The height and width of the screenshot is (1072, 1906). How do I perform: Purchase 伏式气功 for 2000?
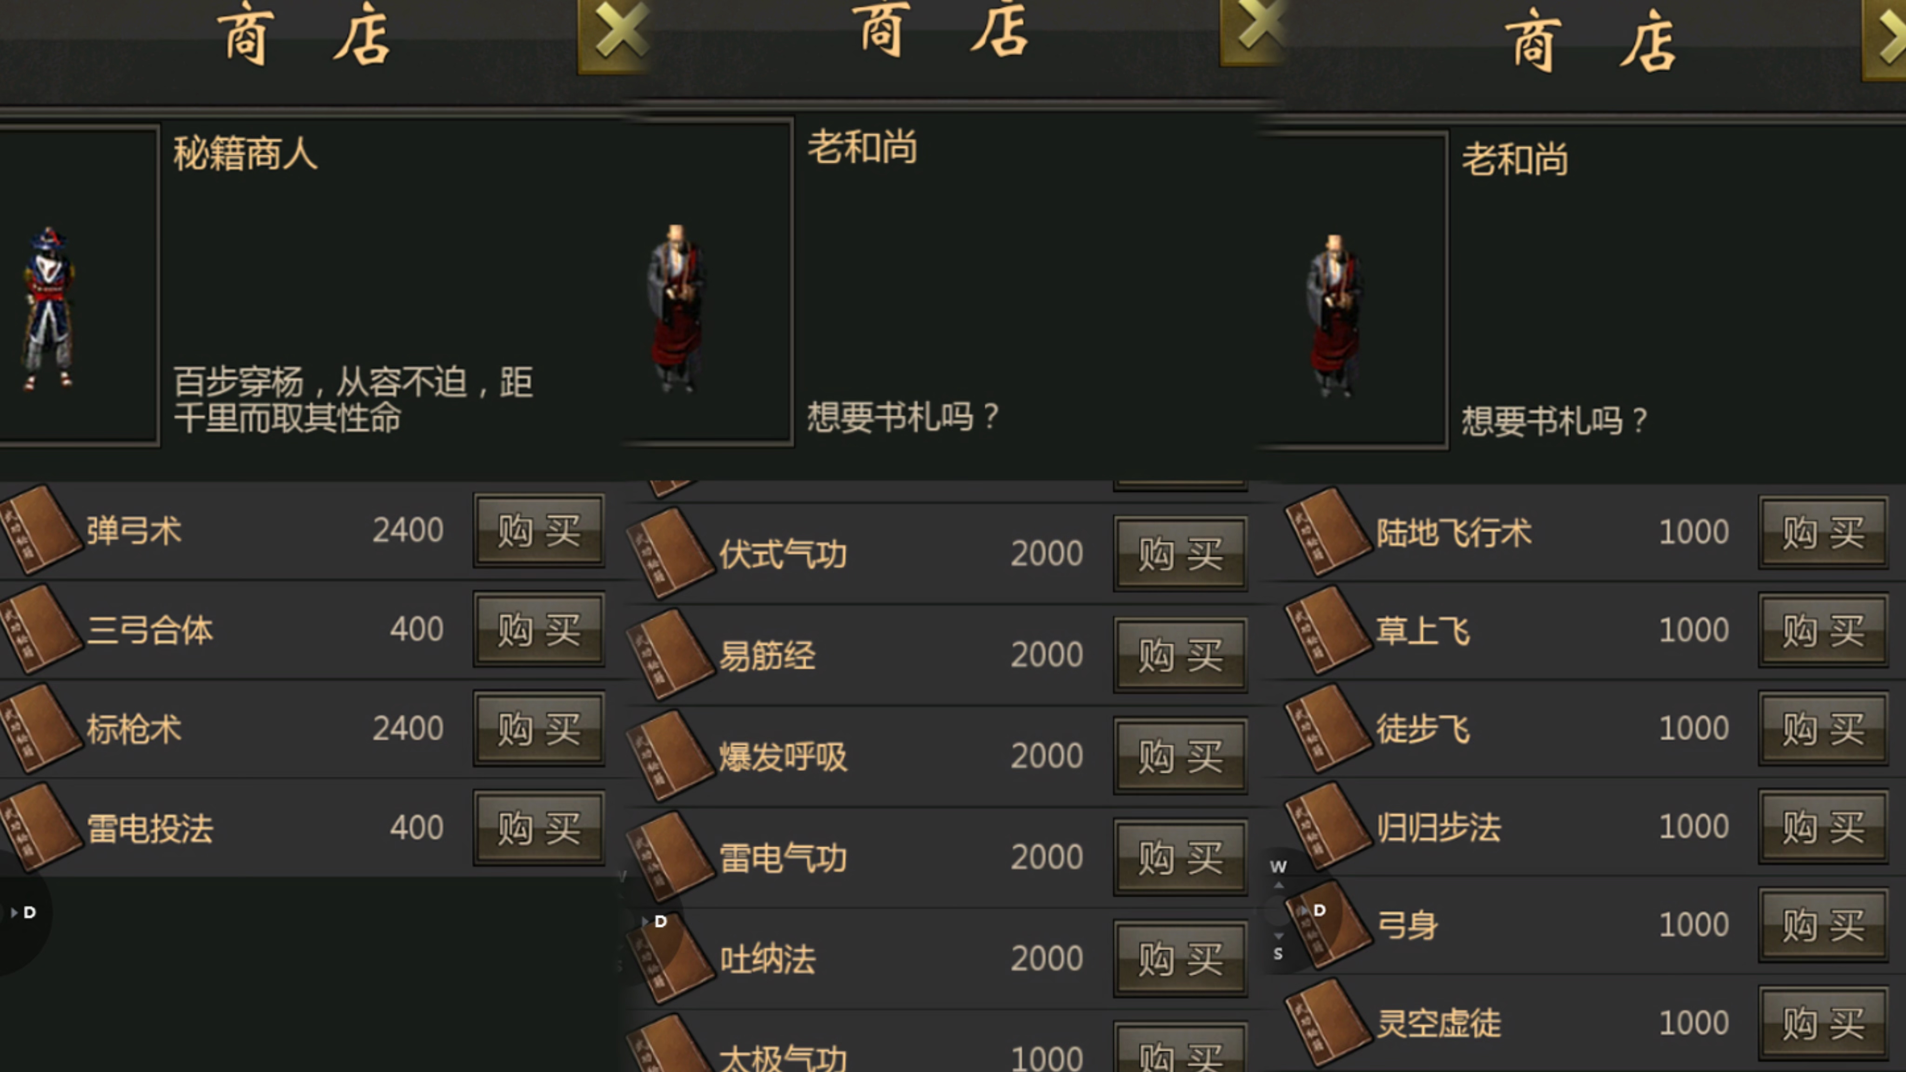1180,554
